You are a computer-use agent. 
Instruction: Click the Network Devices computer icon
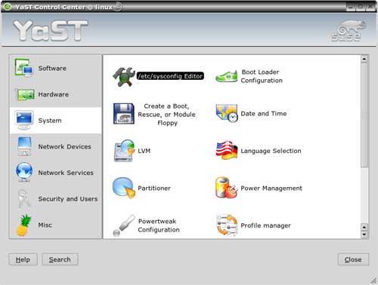(25, 146)
